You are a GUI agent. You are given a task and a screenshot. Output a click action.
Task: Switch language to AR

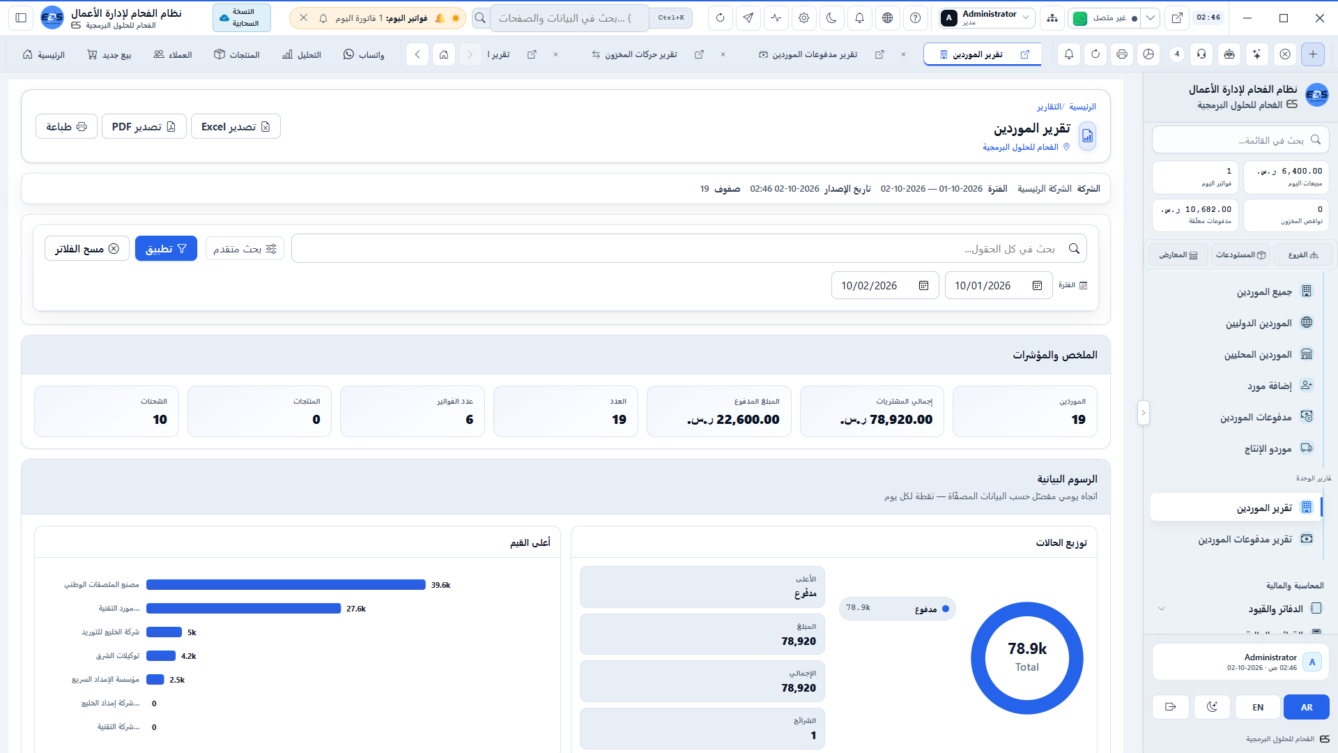point(1307,707)
